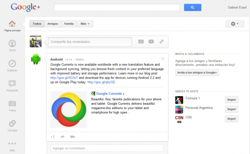
Task: Open the Android post options arrow
Action: pyautogui.click(x=162, y=59)
